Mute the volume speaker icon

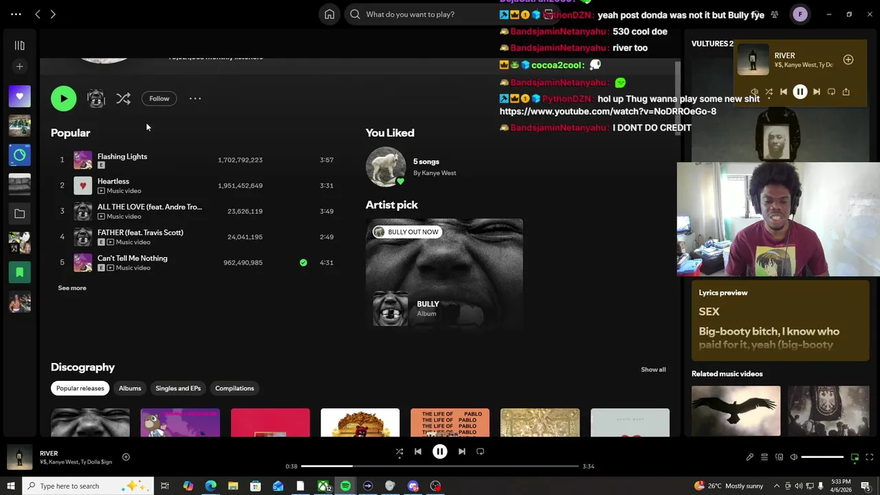pyautogui.click(x=793, y=457)
